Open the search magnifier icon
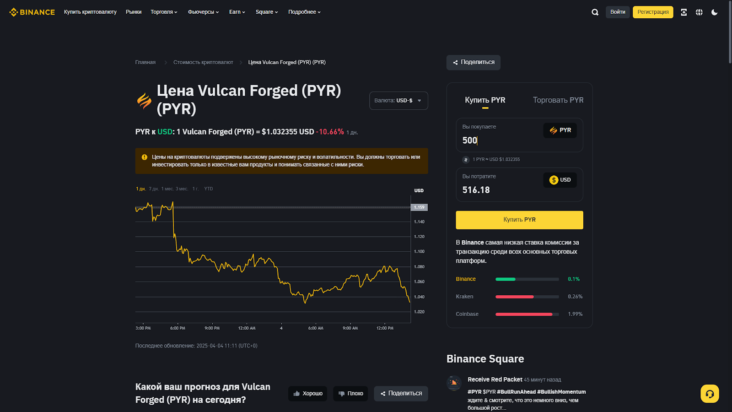This screenshot has width=732, height=412. pyautogui.click(x=595, y=12)
